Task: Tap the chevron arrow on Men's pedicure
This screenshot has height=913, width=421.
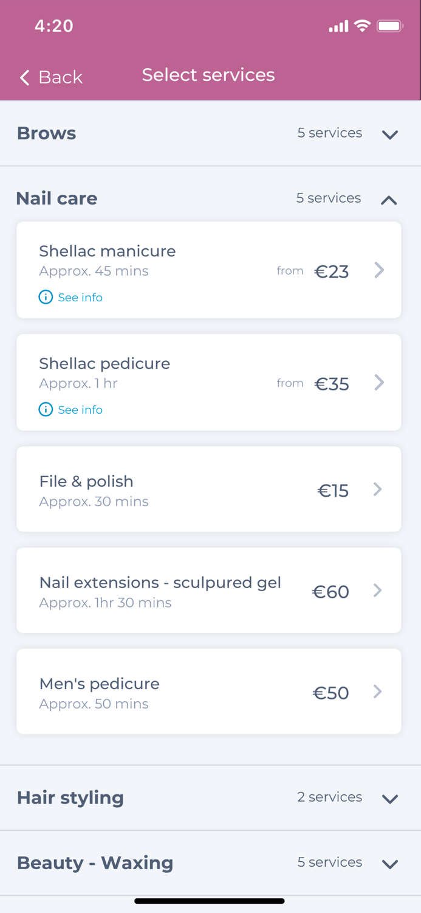Action: click(x=377, y=691)
